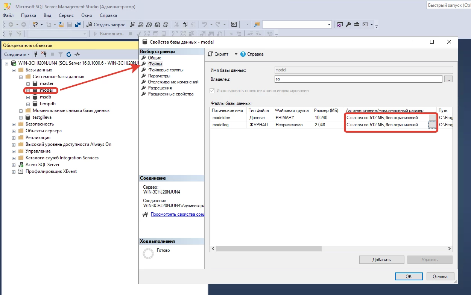Toggle full-text indexing checkbox

(x=213, y=91)
